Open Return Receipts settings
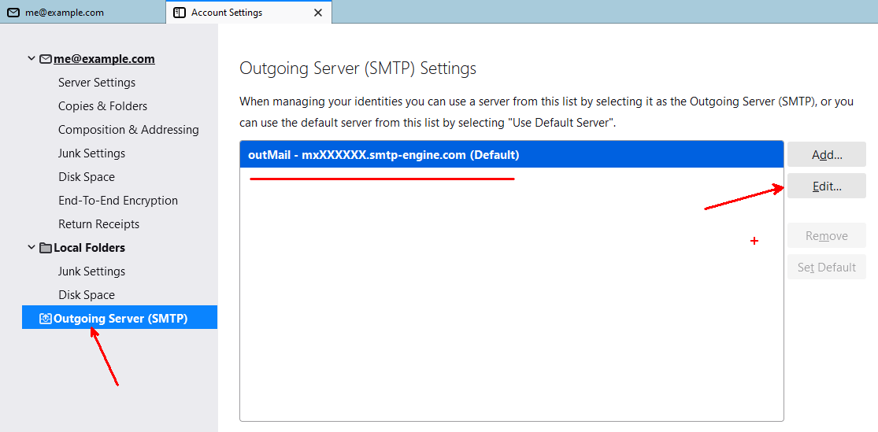The height and width of the screenshot is (432, 878). coord(98,224)
